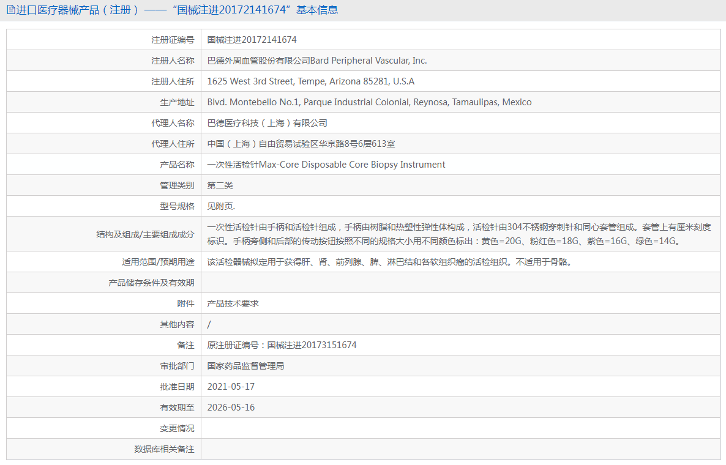Click the original registration number remark
The height and width of the screenshot is (465, 726).
[282, 345]
